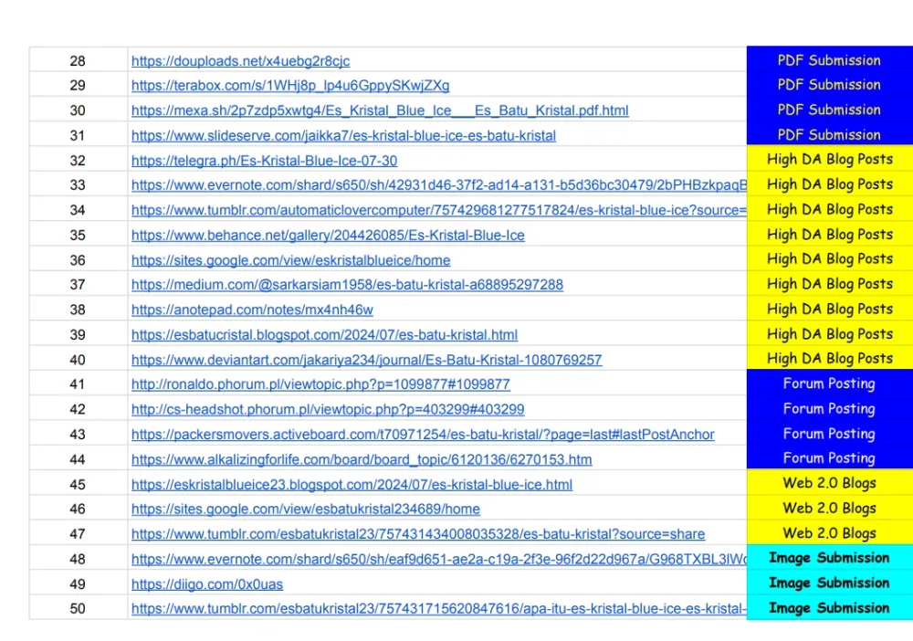
Task: Open the anotepad.com notes link
Action: 252,310
